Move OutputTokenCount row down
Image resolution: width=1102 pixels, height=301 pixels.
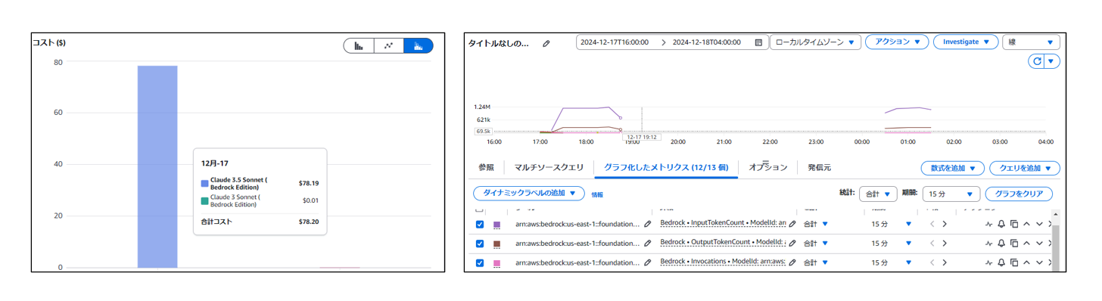click(1039, 244)
